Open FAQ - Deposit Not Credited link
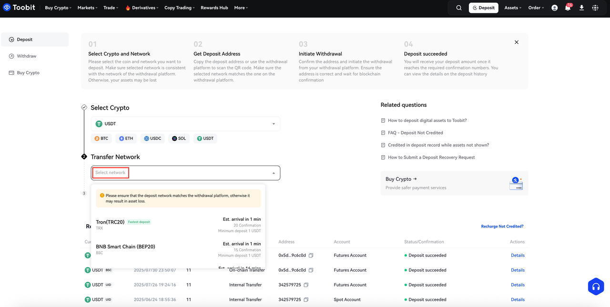Image resolution: width=610 pixels, height=307 pixels. click(x=416, y=133)
